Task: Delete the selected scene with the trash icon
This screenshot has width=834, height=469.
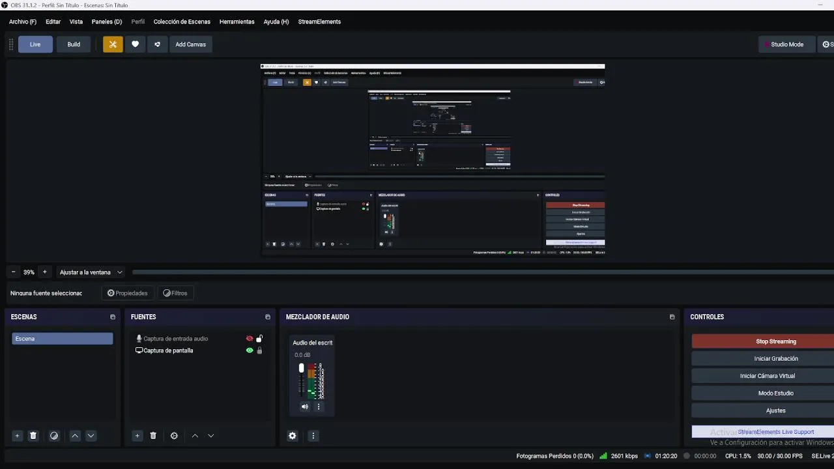Action: coord(33,436)
